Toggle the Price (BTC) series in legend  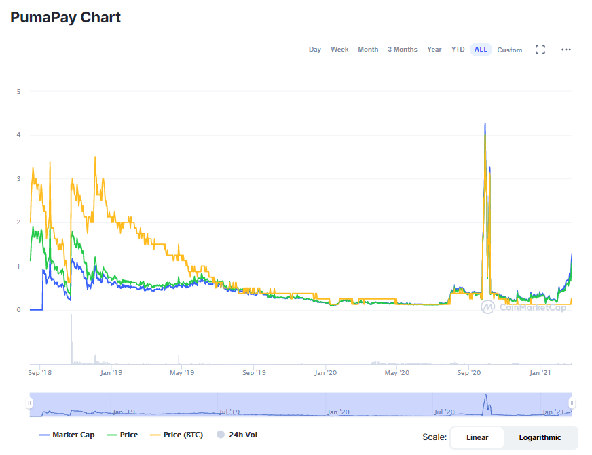point(177,435)
